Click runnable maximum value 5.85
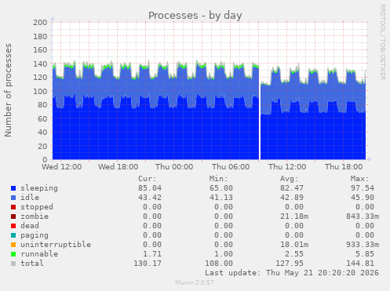This screenshot has height=291, width=390. click(x=365, y=254)
